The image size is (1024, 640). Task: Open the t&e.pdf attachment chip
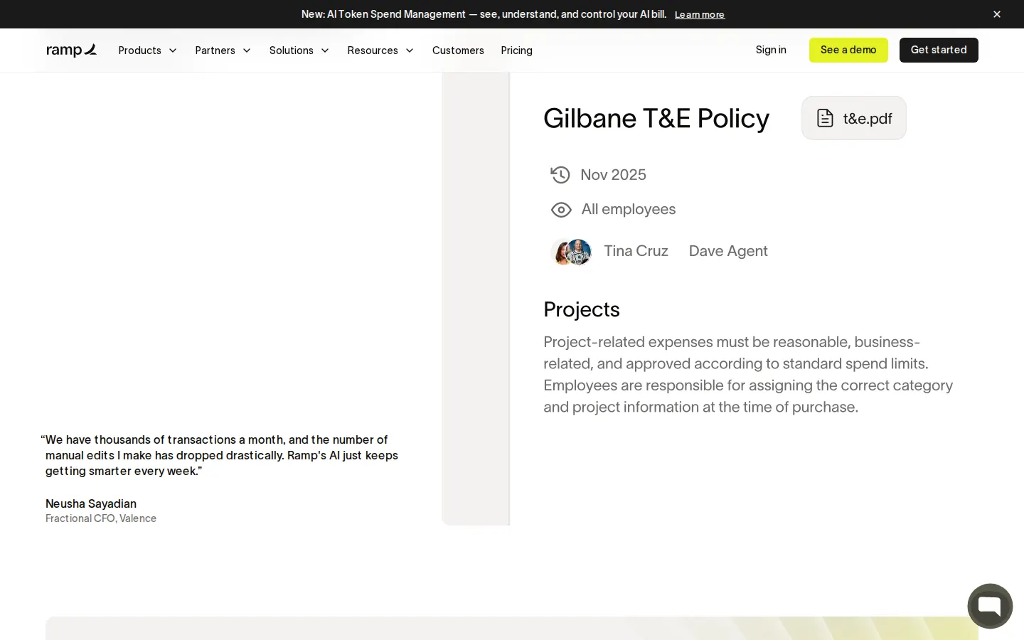853,118
